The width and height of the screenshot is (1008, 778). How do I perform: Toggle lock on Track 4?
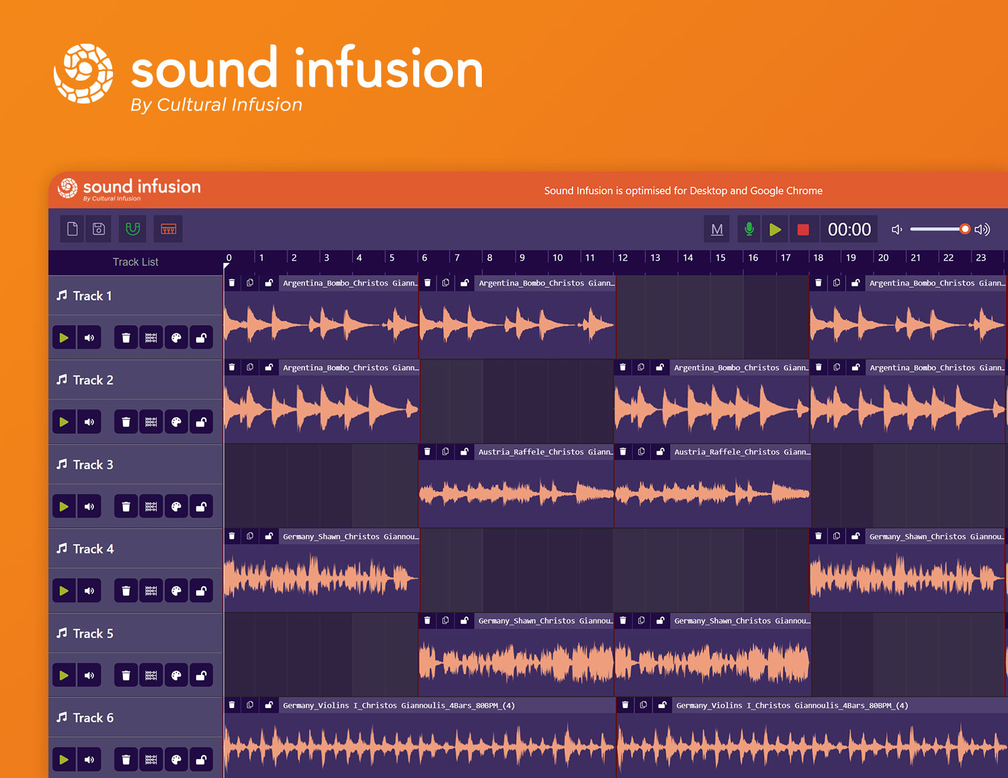click(201, 591)
